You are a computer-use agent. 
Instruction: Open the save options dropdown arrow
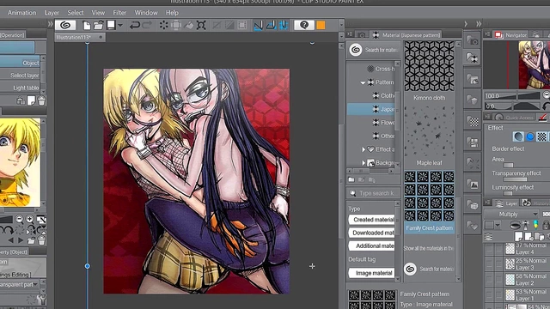(x=120, y=25)
